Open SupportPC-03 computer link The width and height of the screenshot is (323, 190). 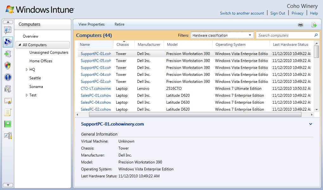click(x=96, y=68)
